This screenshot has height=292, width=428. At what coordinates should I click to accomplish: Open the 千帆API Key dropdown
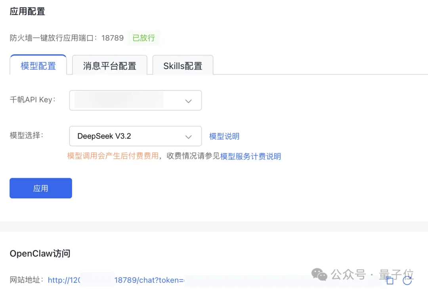(188, 100)
